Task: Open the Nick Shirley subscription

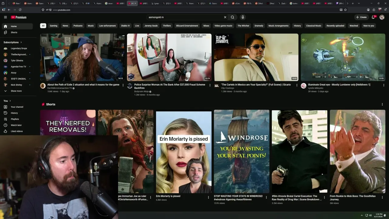Action: tap(17, 85)
